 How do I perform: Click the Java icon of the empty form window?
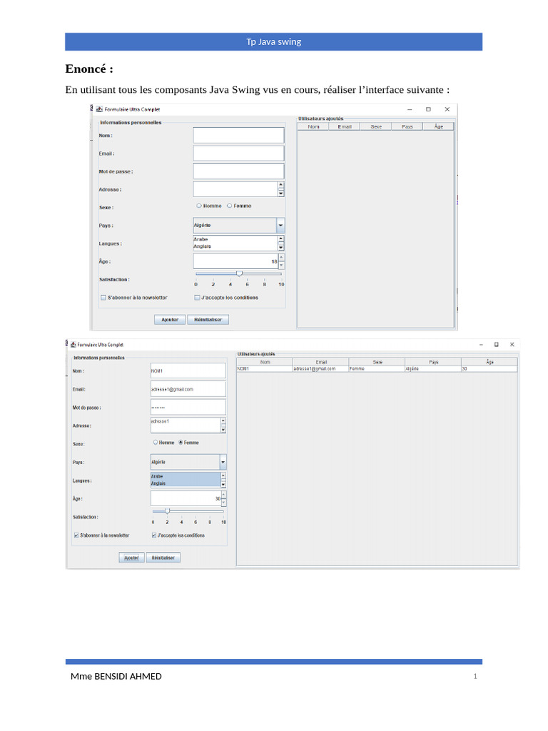click(x=99, y=109)
